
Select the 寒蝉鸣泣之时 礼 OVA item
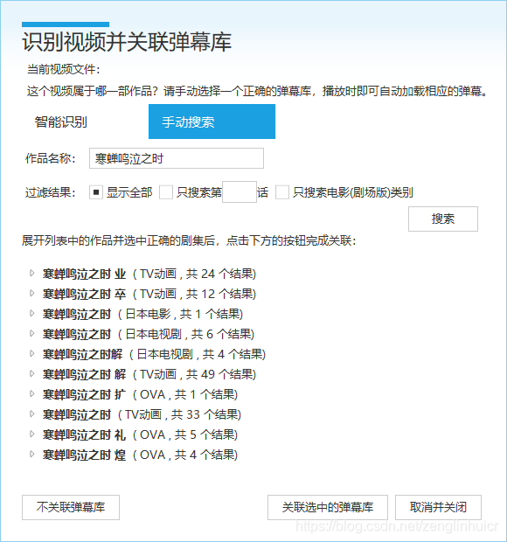[x=140, y=434]
